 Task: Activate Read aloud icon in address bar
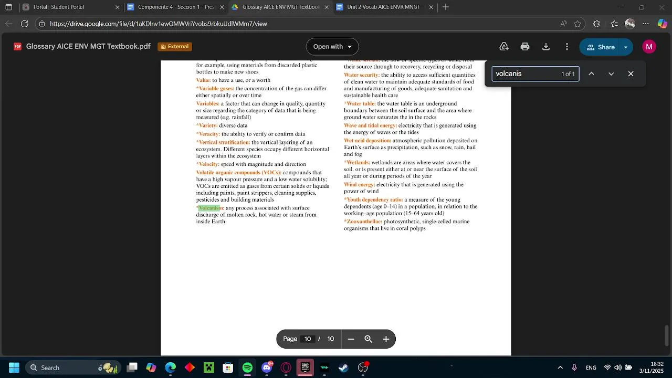click(x=563, y=24)
